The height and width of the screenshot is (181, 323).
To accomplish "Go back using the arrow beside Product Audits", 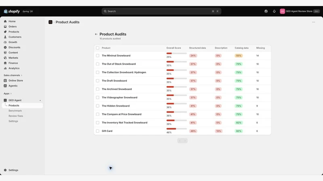I will [x=96, y=34].
